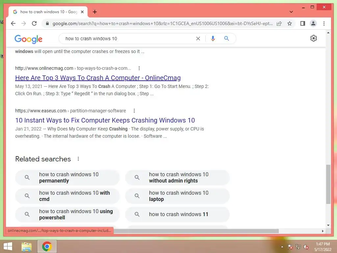This screenshot has width=337, height=253.
Task: Search 'how to crash windows 10 laptop'
Action: [177, 196]
